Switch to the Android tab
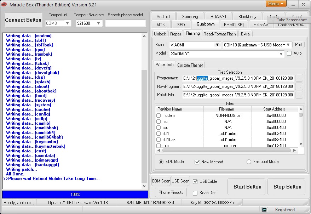The image size is (311, 214). pyautogui.click(x=163, y=17)
